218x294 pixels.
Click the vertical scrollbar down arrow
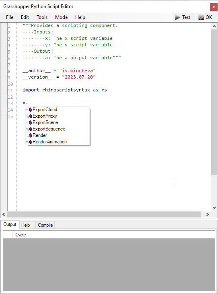[214, 207]
